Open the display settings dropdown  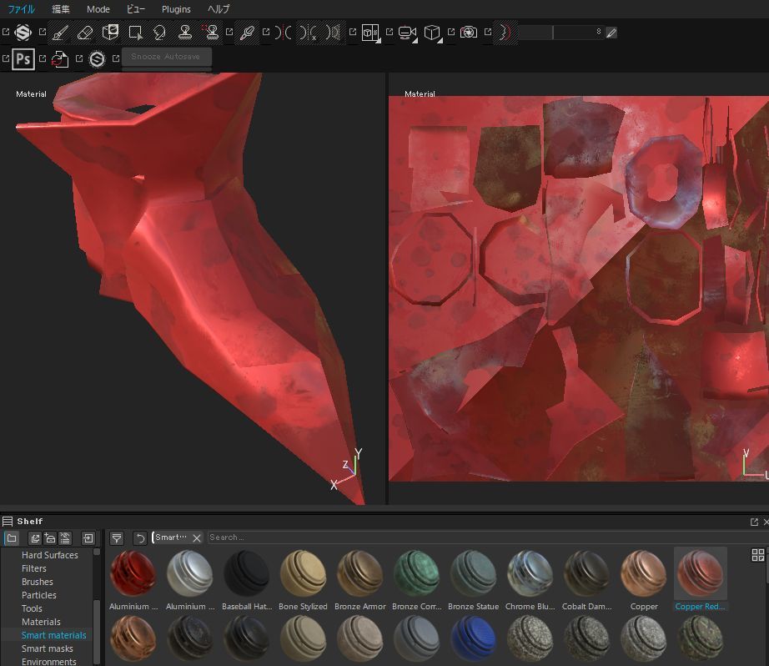pos(371,33)
